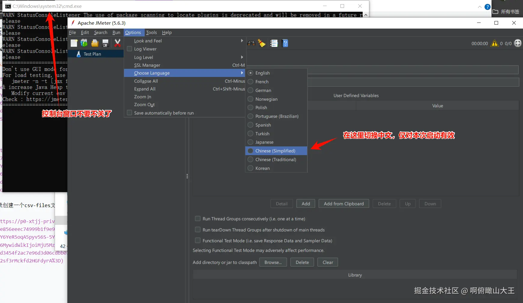This screenshot has height=303, width=523.
Task: Choose Chinese (Simplified) language
Action: point(276,151)
